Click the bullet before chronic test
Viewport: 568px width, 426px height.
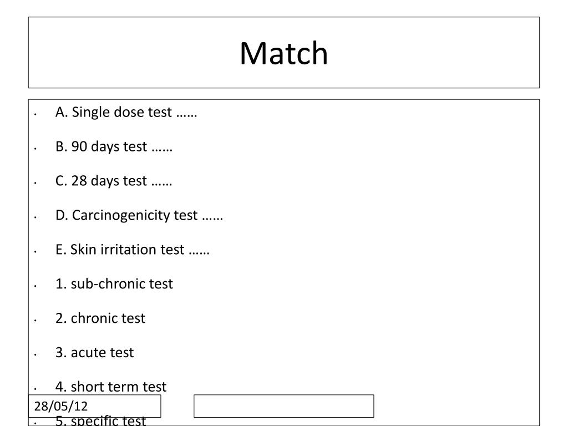click(35, 320)
